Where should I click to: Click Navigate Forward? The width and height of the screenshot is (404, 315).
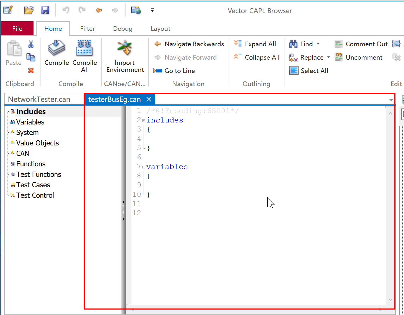click(x=185, y=57)
